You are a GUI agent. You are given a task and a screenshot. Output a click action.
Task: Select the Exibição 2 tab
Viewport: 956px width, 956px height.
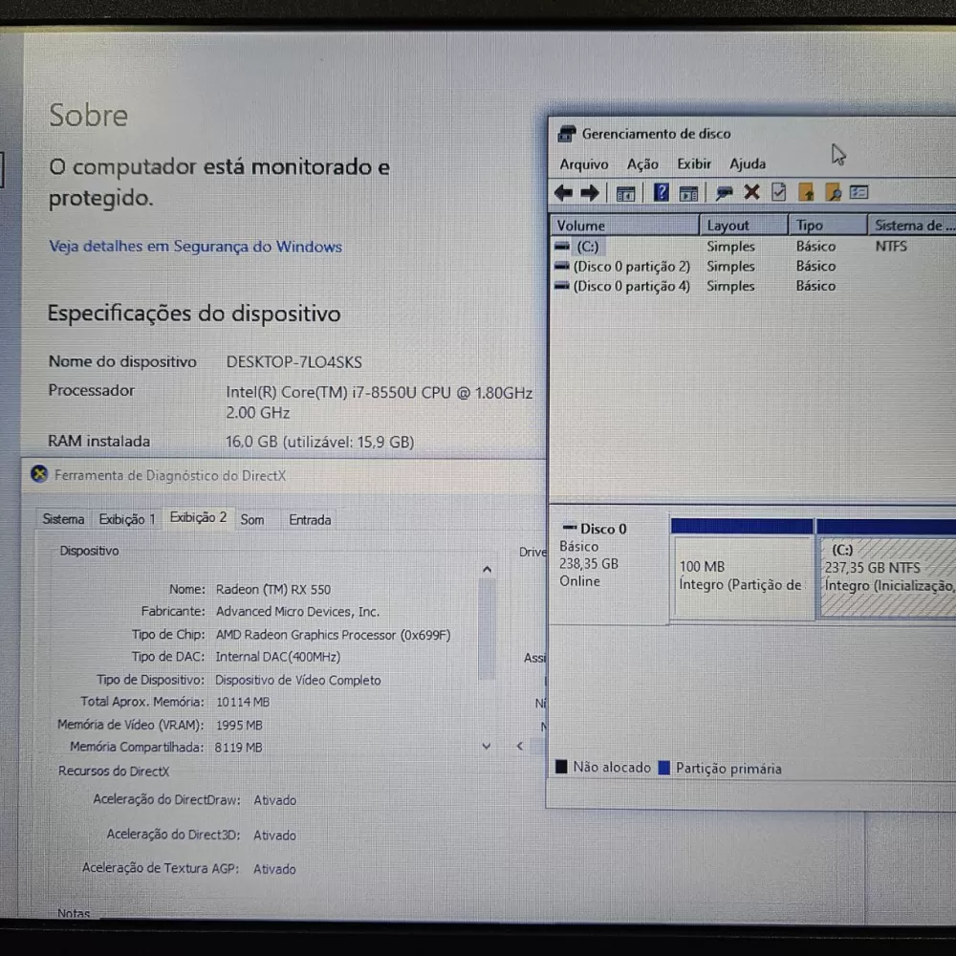click(198, 517)
